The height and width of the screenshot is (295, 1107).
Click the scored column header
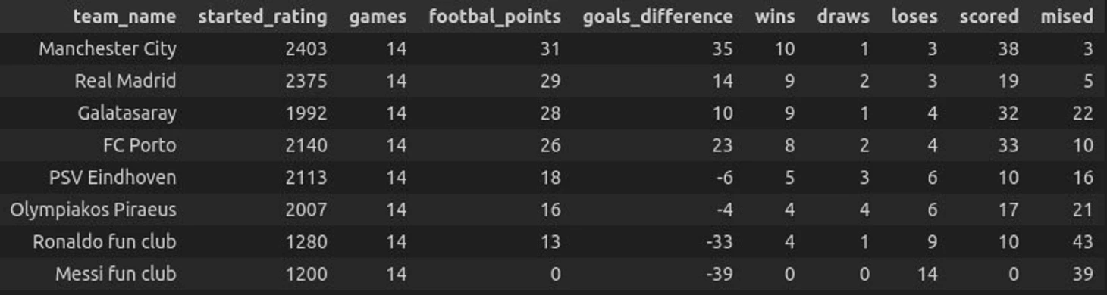pyautogui.click(x=989, y=17)
